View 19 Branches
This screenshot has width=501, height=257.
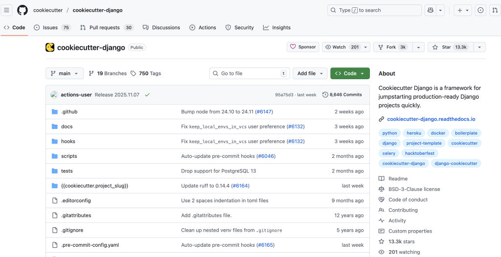click(108, 73)
